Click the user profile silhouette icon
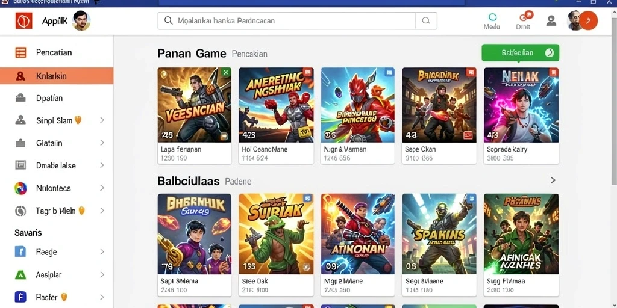Image resolution: width=617 pixels, height=308 pixels. [x=551, y=21]
